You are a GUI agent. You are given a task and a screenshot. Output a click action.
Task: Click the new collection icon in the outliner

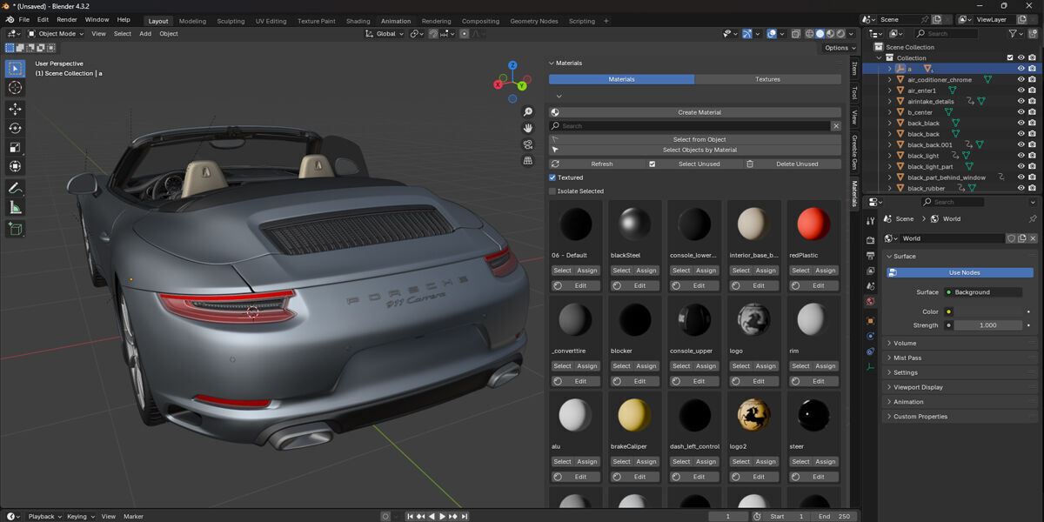[x=1033, y=34]
